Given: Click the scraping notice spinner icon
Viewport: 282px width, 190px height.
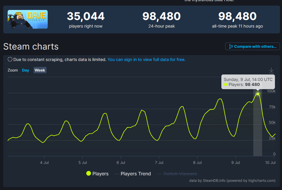Looking at the screenshot, I should 10,60.
